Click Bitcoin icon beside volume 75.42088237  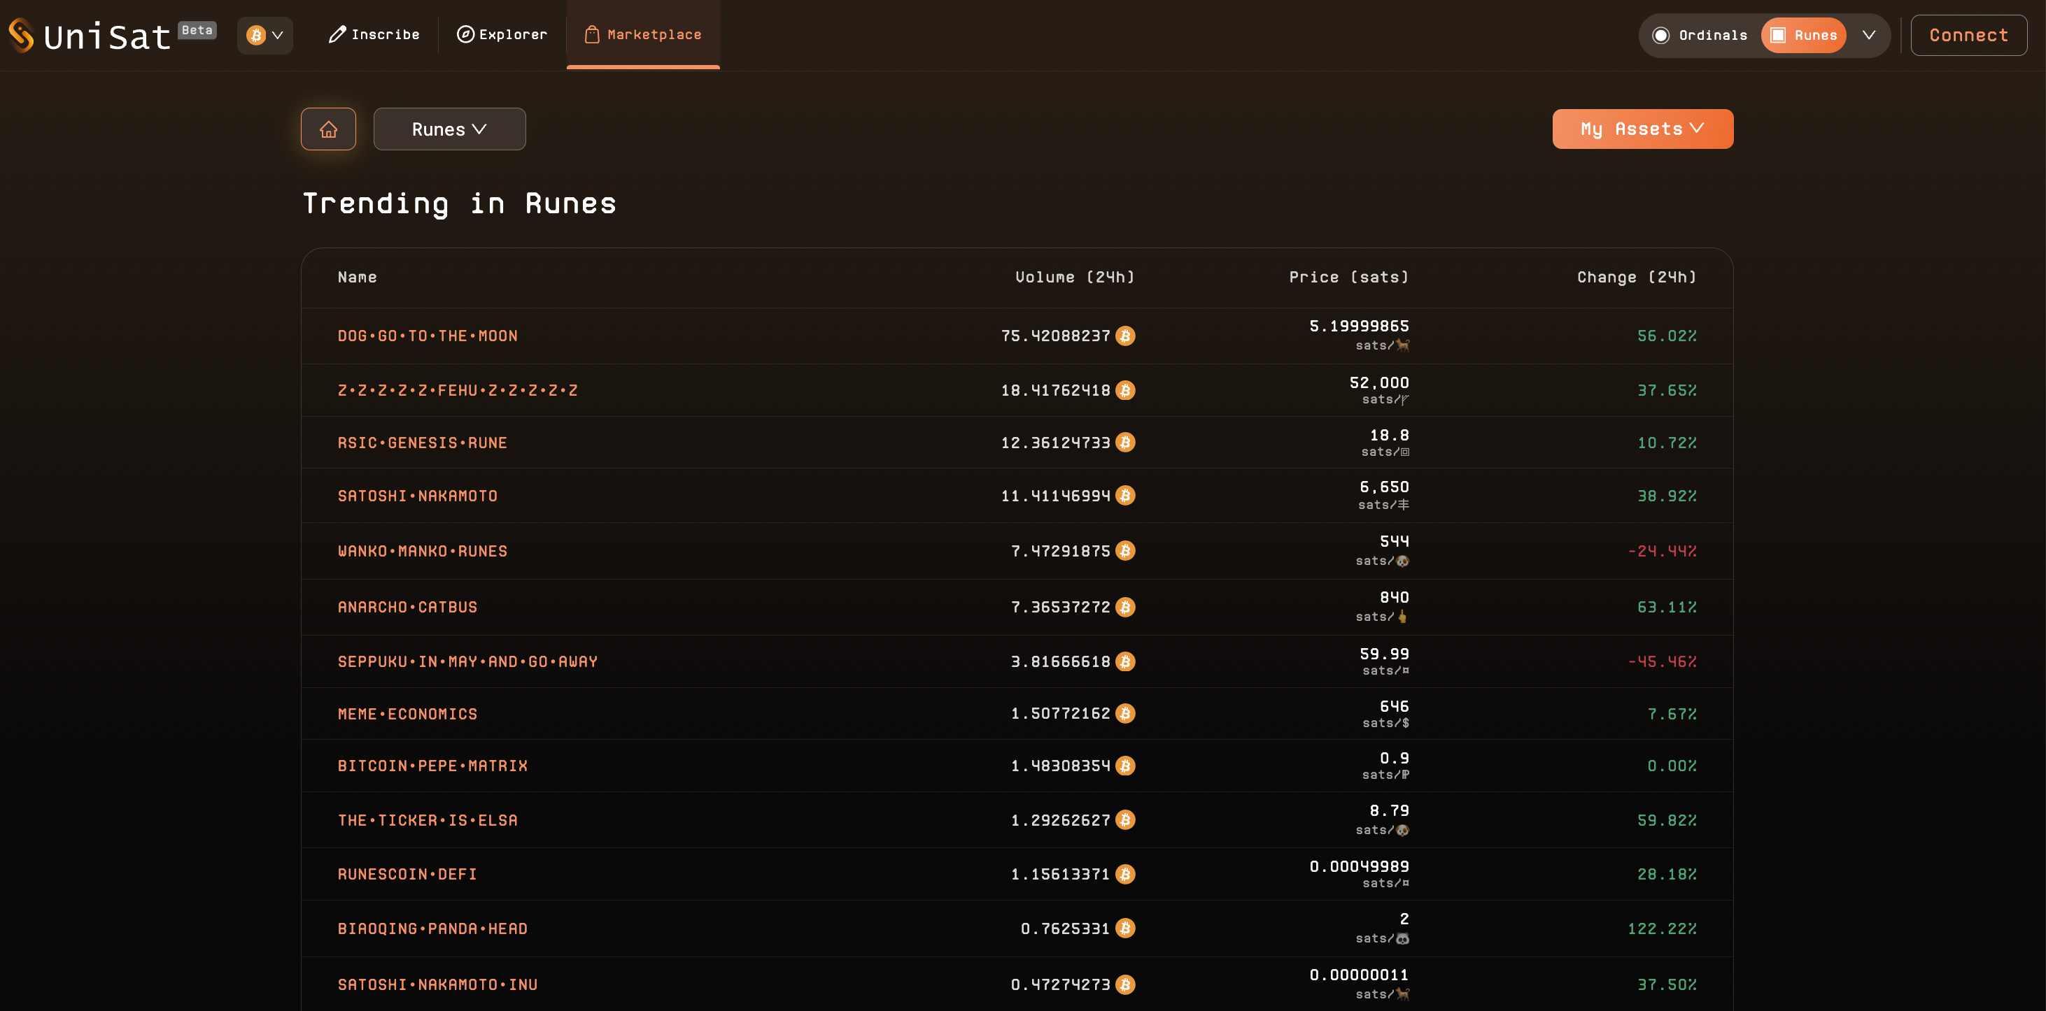pyautogui.click(x=1125, y=336)
